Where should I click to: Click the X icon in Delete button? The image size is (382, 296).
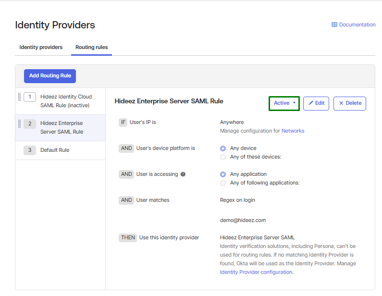pyautogui.click(x=341, y=103)
